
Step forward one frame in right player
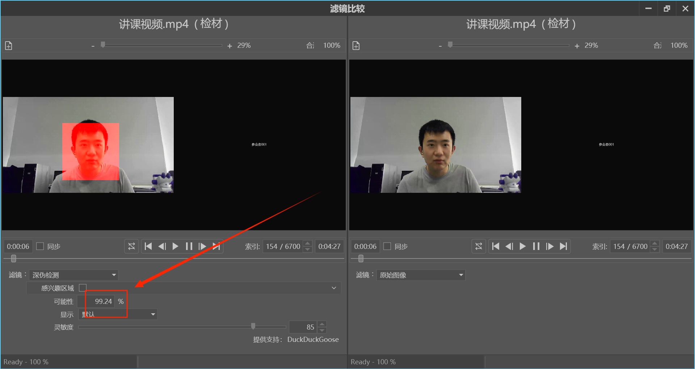pyautogui.click(x=550, y=246)
